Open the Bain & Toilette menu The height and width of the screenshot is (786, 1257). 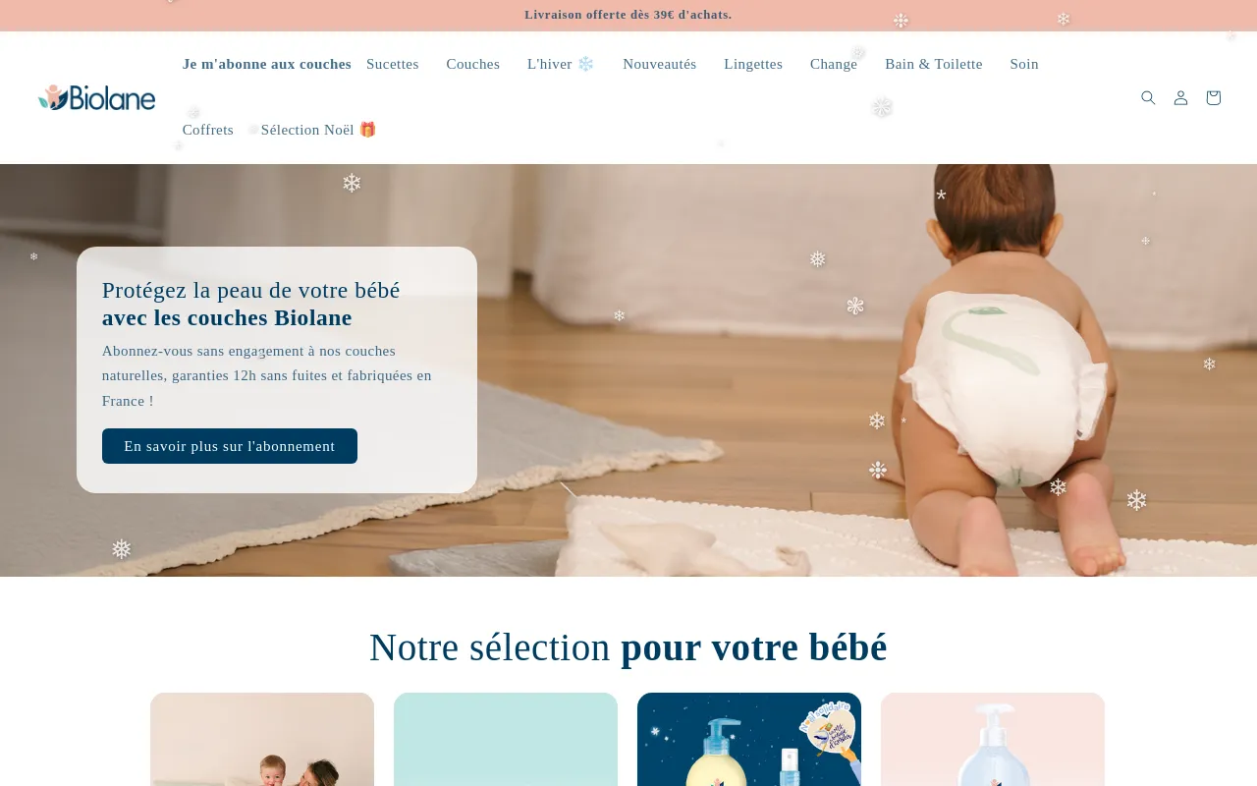pos(934,64)
